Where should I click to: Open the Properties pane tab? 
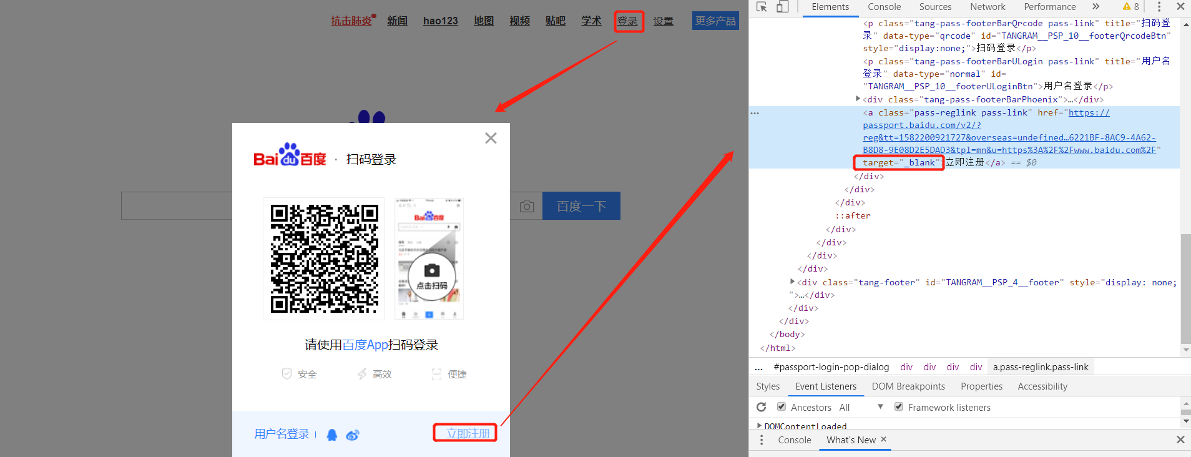coord(981,386)
